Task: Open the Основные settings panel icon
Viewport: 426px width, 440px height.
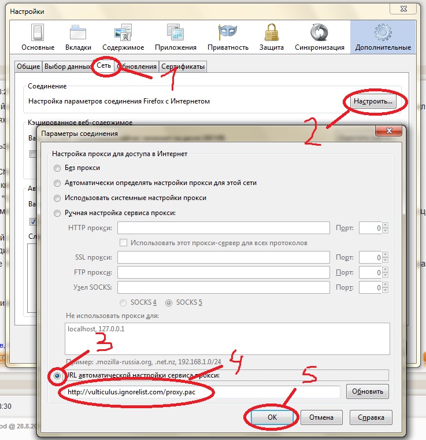Action: (38, 34)
